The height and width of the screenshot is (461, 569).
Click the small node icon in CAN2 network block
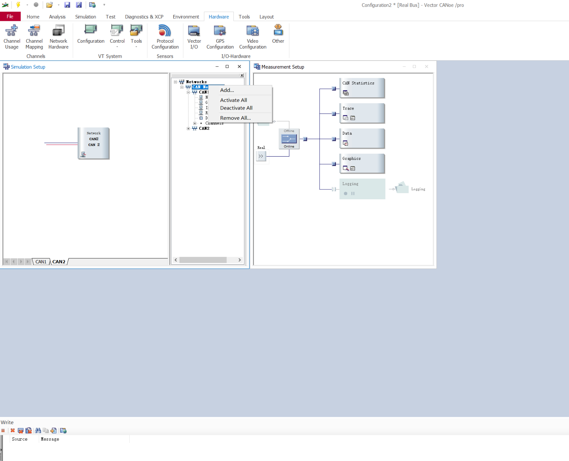tap(83, 155)
